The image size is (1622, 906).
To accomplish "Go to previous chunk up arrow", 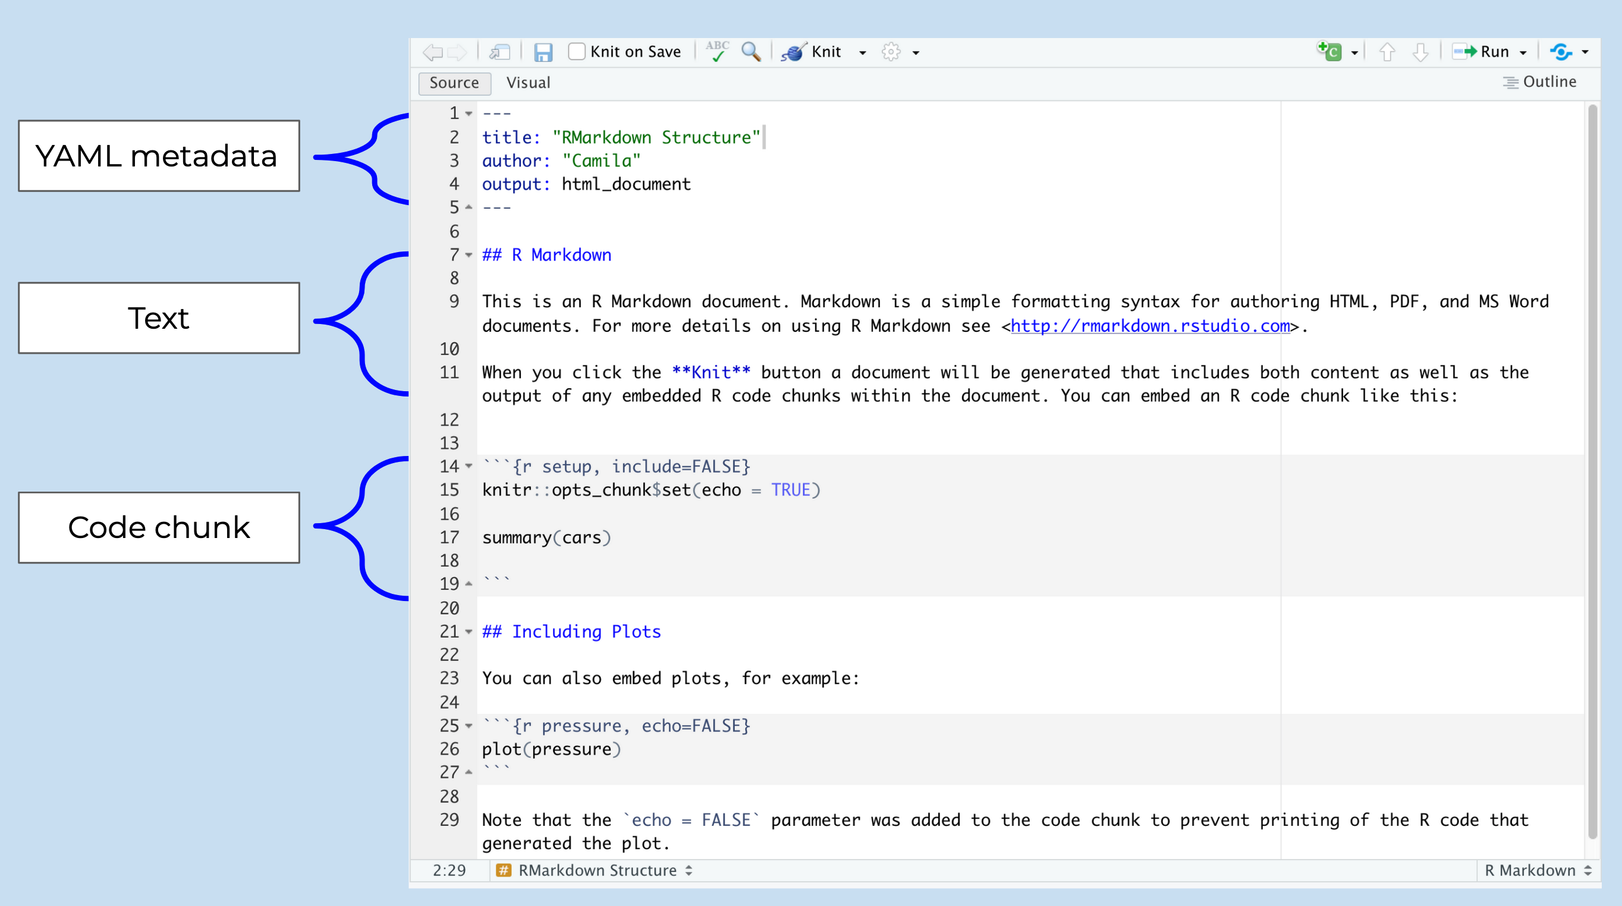I will pyautogui.click(x=1387, y=52).
